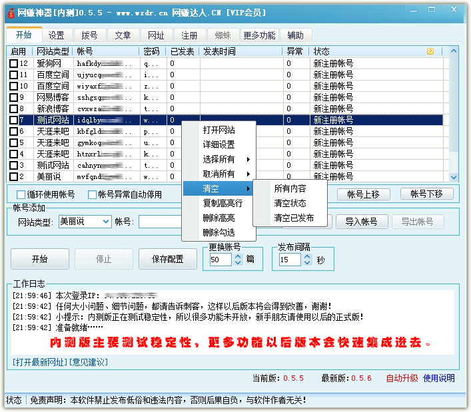Click account name kbfgld in row 6
Viewport: 471px width, 412px height.
pos(104,131)
